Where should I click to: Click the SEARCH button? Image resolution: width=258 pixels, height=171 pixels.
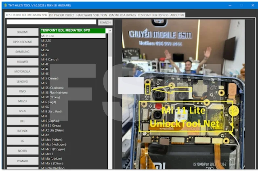pos(105,22)
